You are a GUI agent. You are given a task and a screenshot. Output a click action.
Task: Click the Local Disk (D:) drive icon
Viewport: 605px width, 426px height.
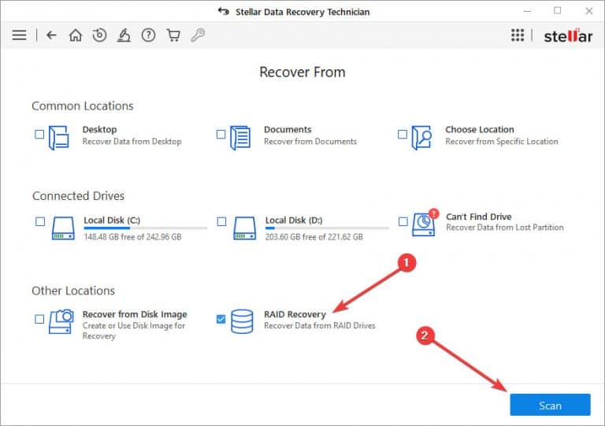pos(245,228)
